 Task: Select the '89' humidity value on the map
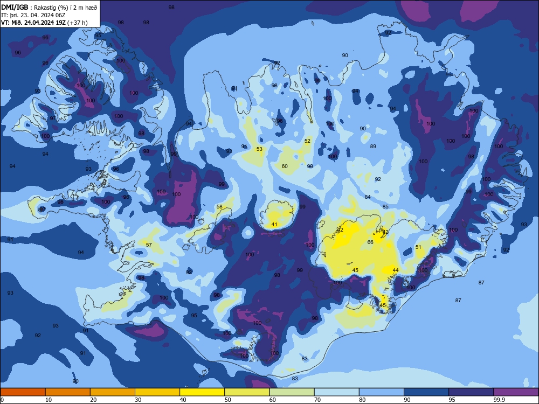[373, 147]
